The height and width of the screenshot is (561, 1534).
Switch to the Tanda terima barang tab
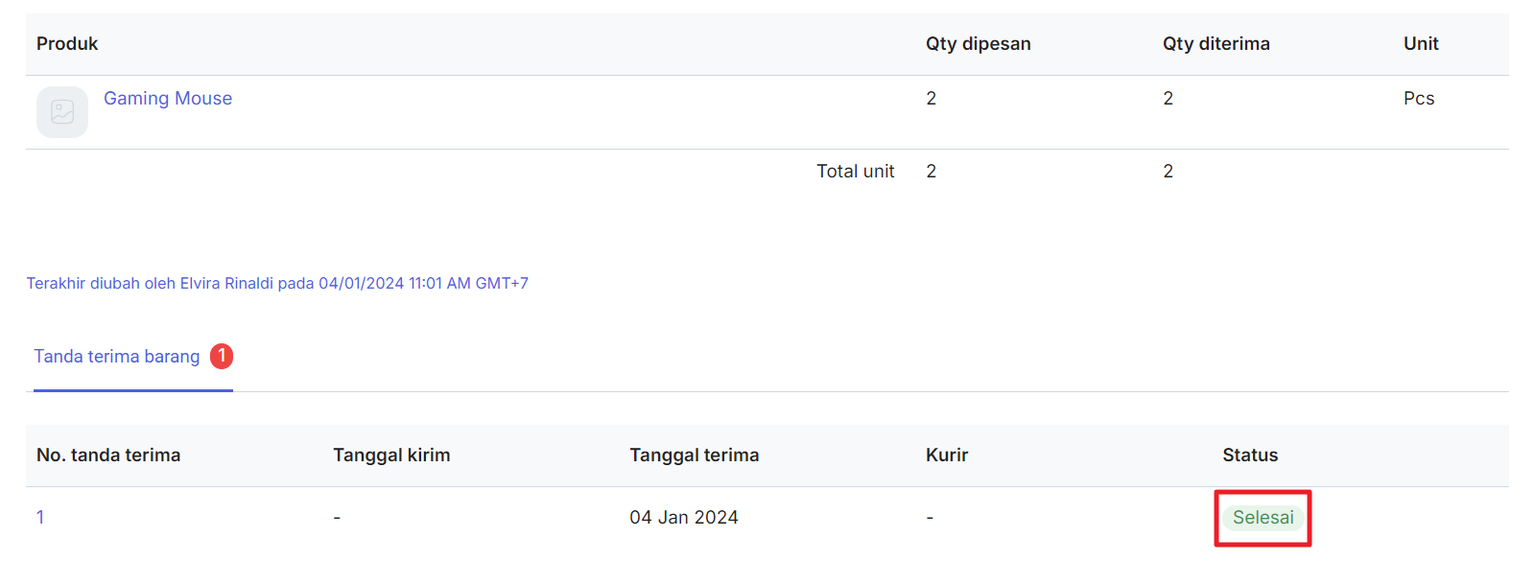(x=117, y=357)
